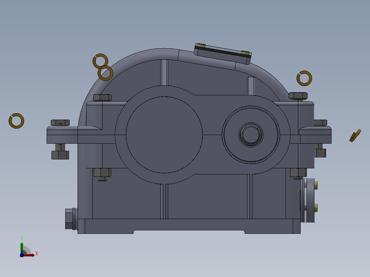370x277 pixels.
Task: Select the nut beneath the right flange
Action: click(x=320, y=153)
